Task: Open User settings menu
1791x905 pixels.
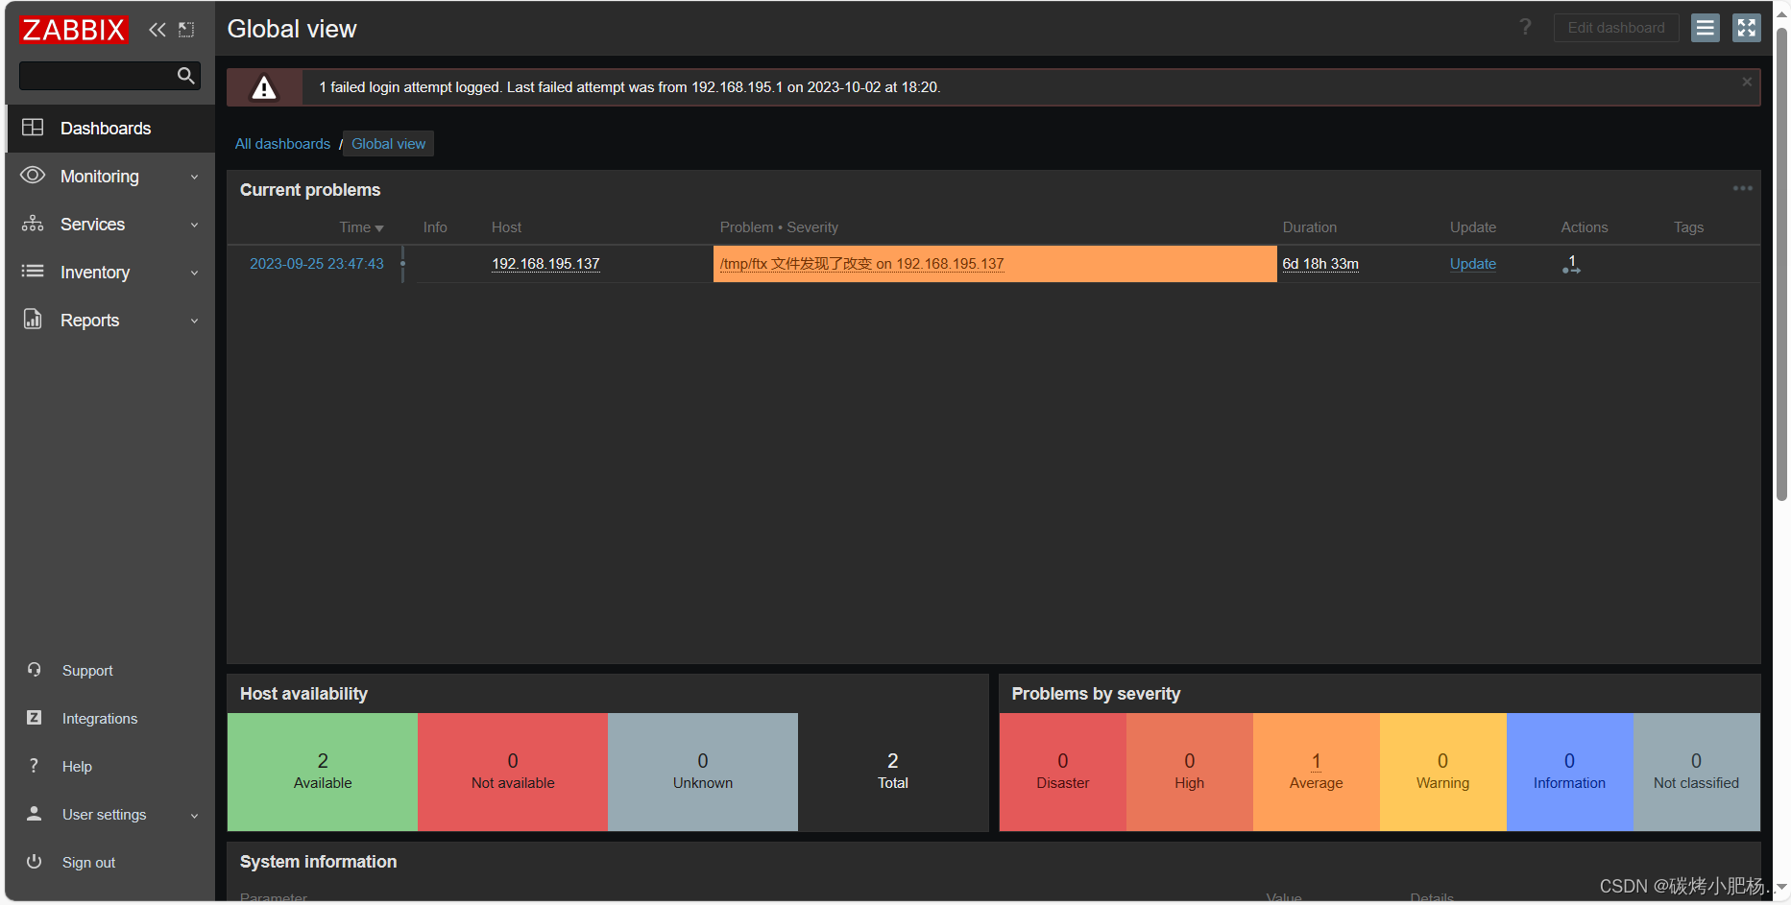Action: pos(105,815)
